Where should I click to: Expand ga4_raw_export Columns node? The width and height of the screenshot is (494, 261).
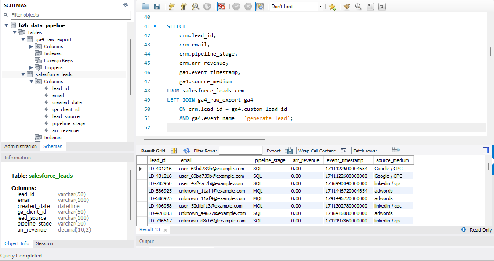pos(31,46)
